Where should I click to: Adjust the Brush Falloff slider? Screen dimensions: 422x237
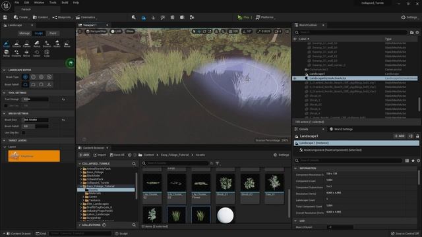point(35,126)
